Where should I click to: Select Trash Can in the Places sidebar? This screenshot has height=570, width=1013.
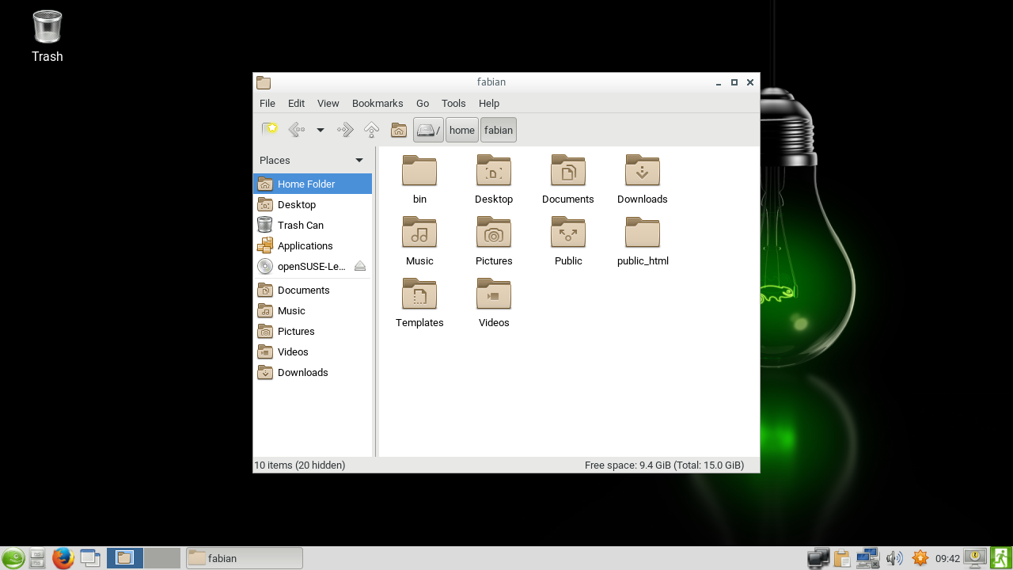pos(300,225)
